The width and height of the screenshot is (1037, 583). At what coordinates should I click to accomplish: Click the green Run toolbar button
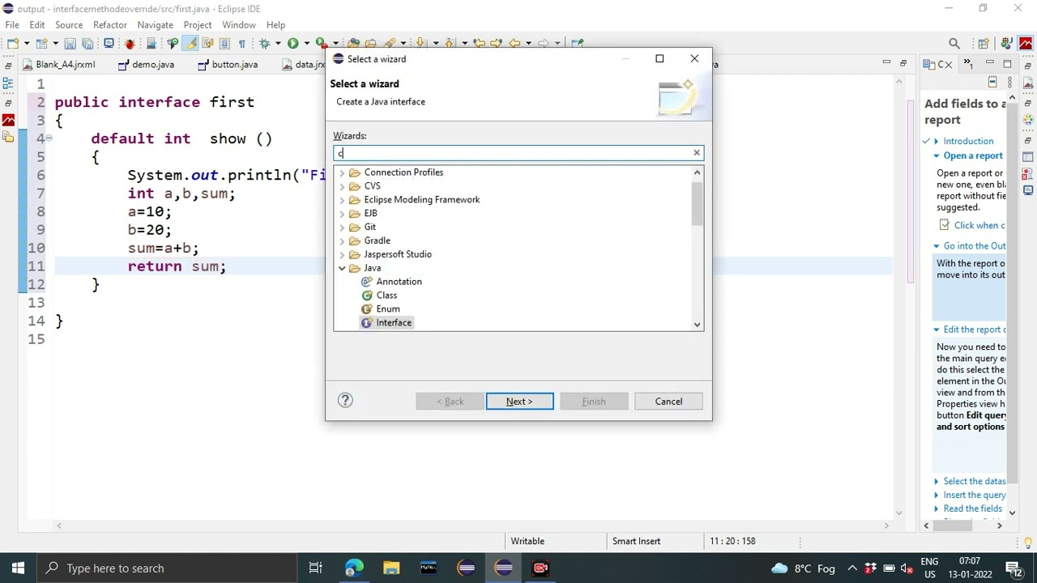click(292, 43)
